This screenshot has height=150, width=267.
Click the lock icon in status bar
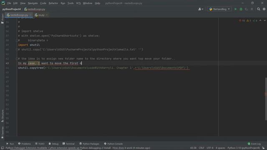pyautogui.click(x=263, y=148)
